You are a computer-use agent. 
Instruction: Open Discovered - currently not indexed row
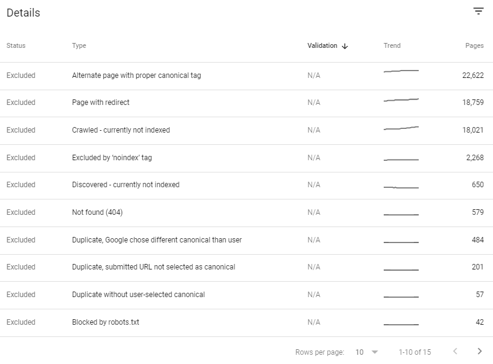[x=247, y=185]
